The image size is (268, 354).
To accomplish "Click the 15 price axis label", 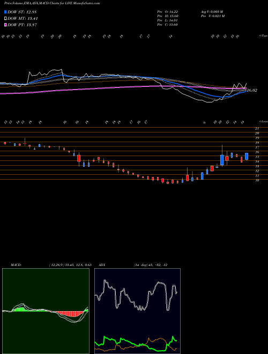I will coord(257,157).
